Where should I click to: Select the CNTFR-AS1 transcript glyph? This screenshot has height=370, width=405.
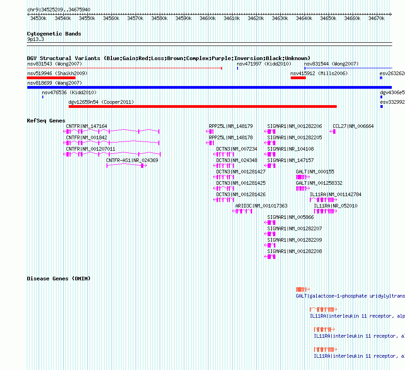click(127, 166)
